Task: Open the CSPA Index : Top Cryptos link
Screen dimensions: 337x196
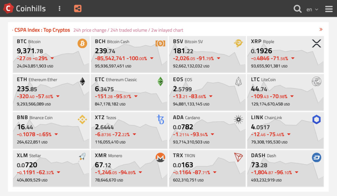Action: coord(42,30)
